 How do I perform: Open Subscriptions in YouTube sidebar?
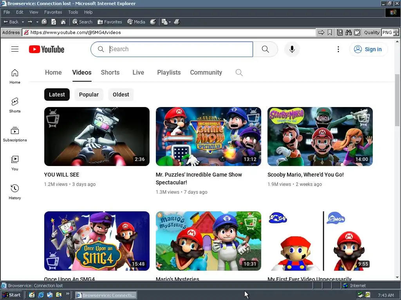(x=15, y=134)
